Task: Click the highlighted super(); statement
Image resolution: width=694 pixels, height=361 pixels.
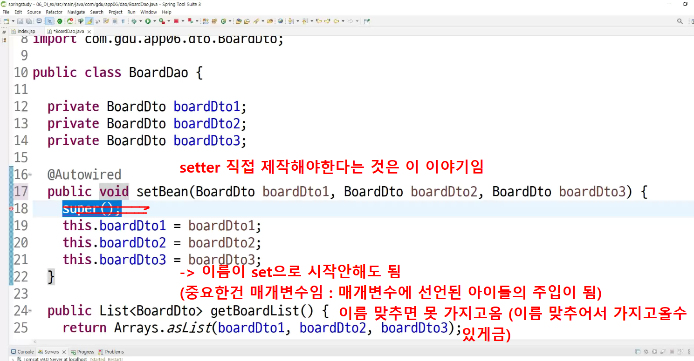Action: pyautogui.click(x=92, y=209)
